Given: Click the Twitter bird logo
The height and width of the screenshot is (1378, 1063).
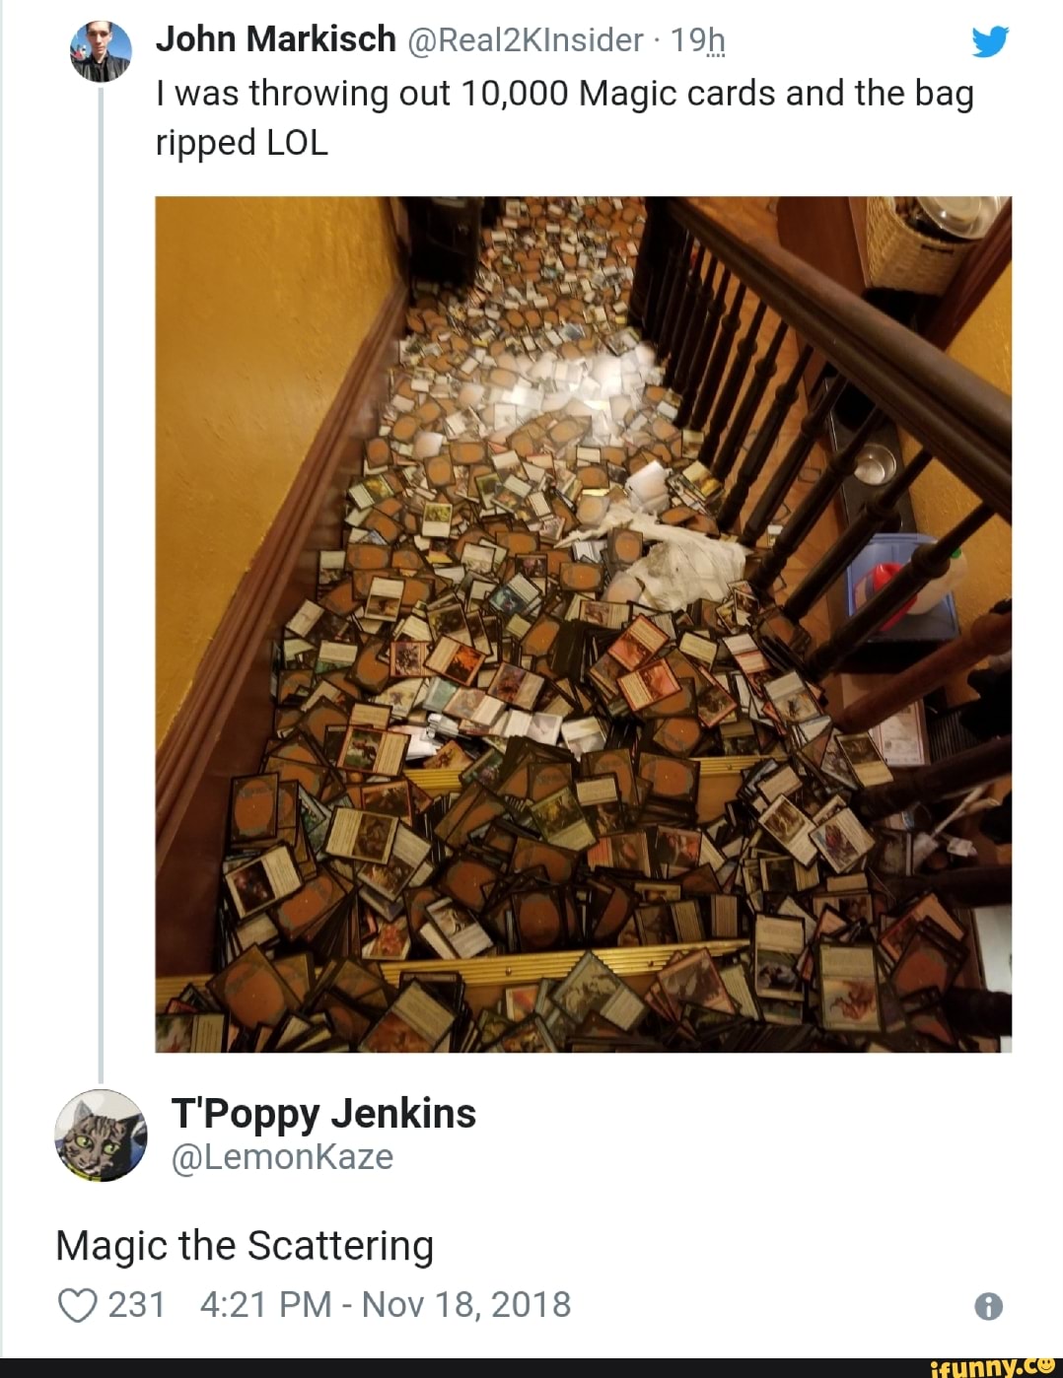Looking at the screenshot, I should (x=989, y=41).
